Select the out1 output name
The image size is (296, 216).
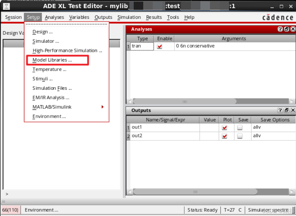[165, 127]
